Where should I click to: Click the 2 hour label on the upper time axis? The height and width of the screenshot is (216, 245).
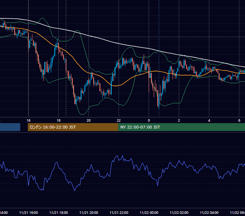tap(179, 121)
